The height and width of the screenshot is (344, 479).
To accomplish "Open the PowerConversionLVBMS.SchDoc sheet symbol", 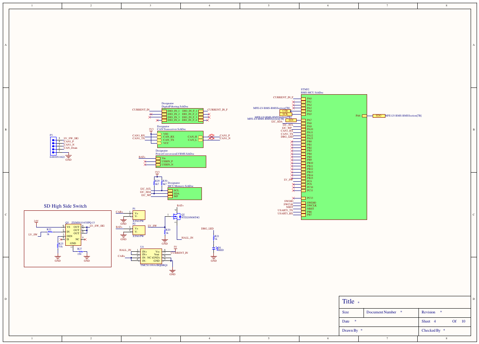I will [181, 161].
